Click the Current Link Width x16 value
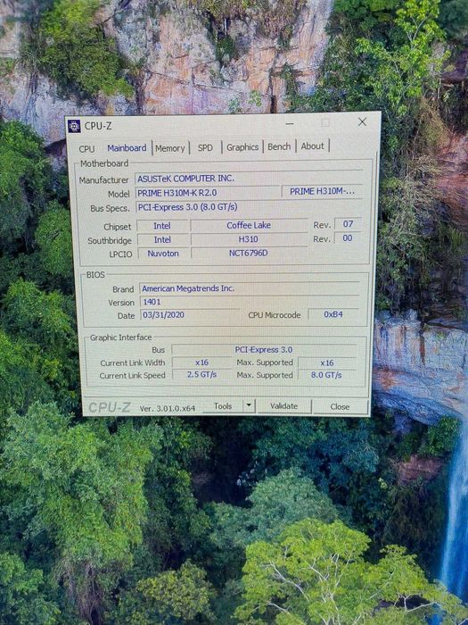 [201, 362]
